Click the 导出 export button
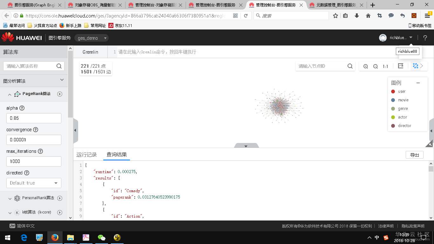Image resolution: width=434 pixels, height=244 pixels. 414,155
